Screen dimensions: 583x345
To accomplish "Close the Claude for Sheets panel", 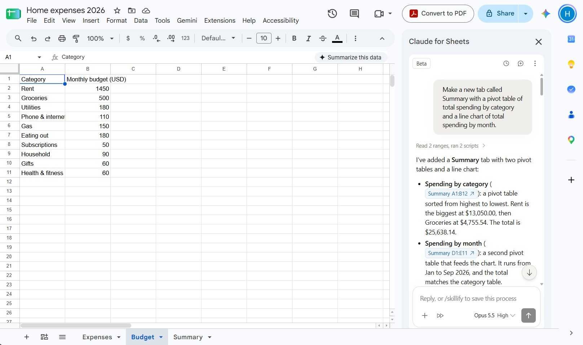I will tap(539, 42).
